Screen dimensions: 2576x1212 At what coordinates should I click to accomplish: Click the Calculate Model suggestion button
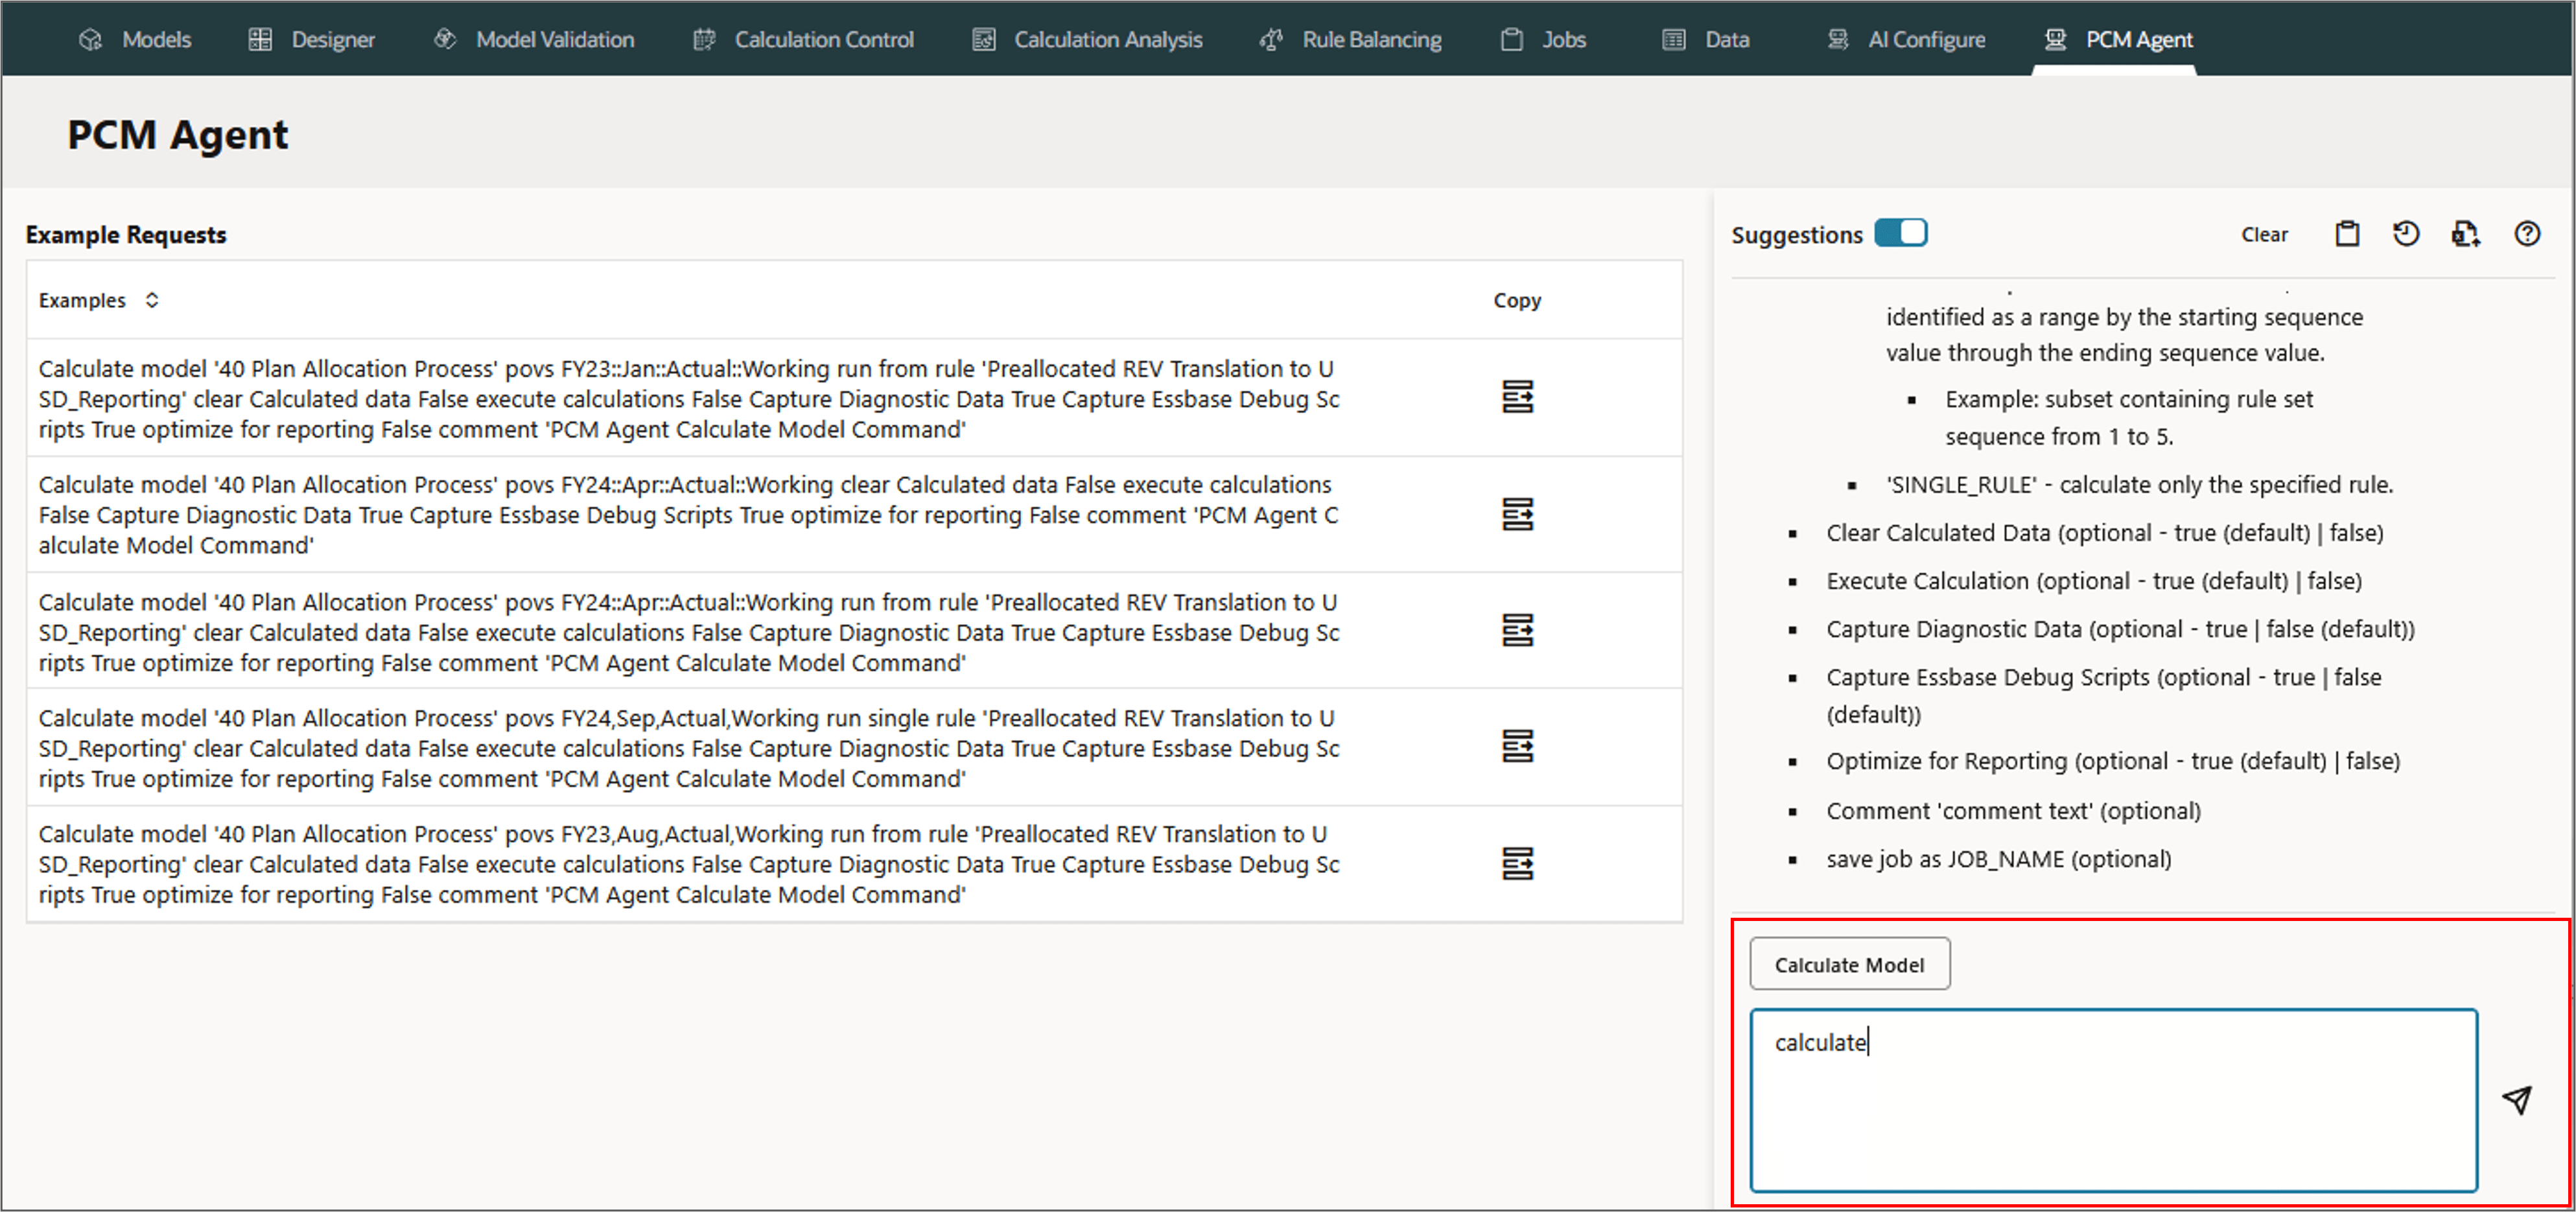(1848, 964)
